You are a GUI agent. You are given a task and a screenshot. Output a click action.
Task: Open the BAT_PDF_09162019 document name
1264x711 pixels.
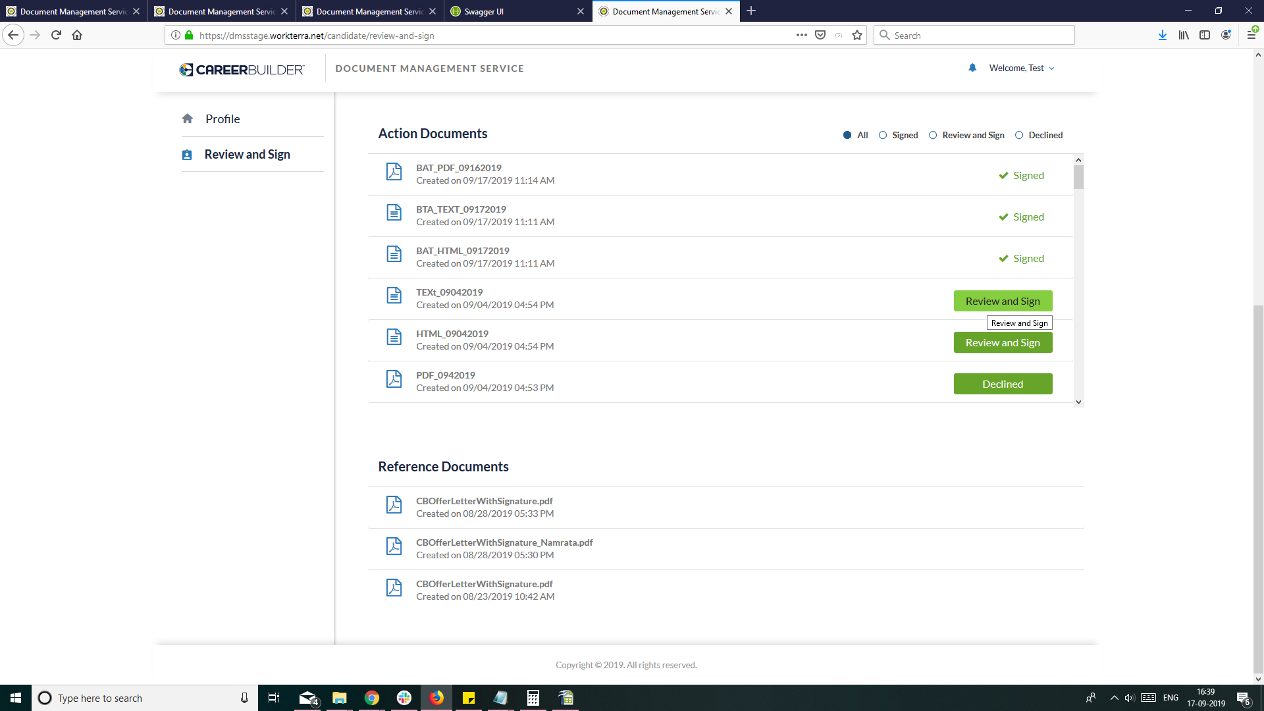pyautogui.click(x=458, y=168)
